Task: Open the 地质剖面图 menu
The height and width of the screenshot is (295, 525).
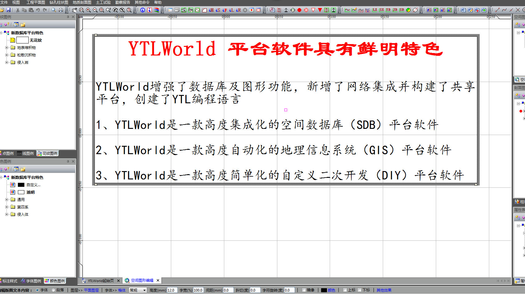Action: [82, 2]
